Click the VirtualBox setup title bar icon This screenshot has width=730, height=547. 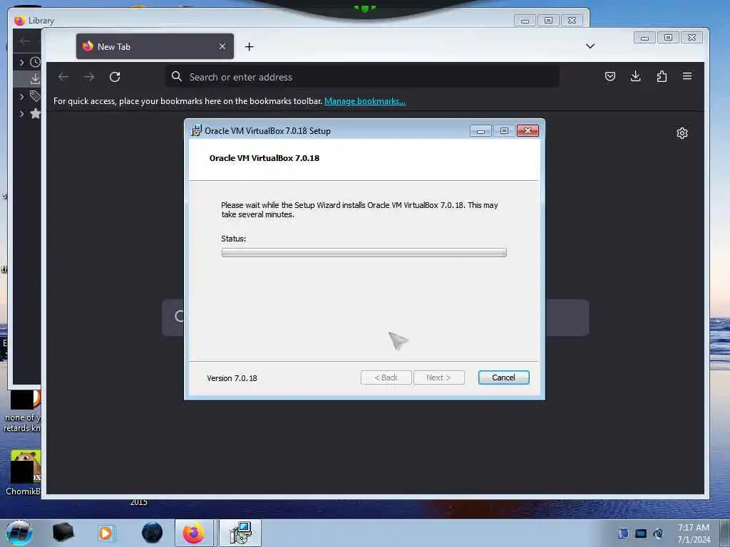[197, 131]
